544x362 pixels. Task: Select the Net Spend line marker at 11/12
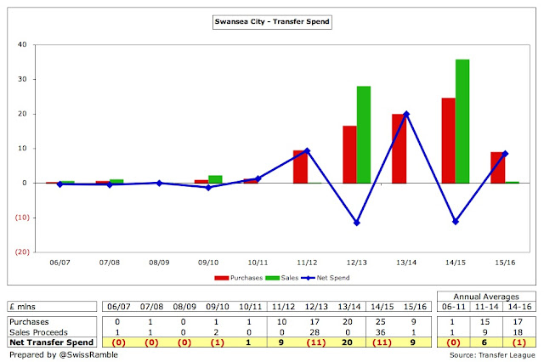(x=308, y=151)
